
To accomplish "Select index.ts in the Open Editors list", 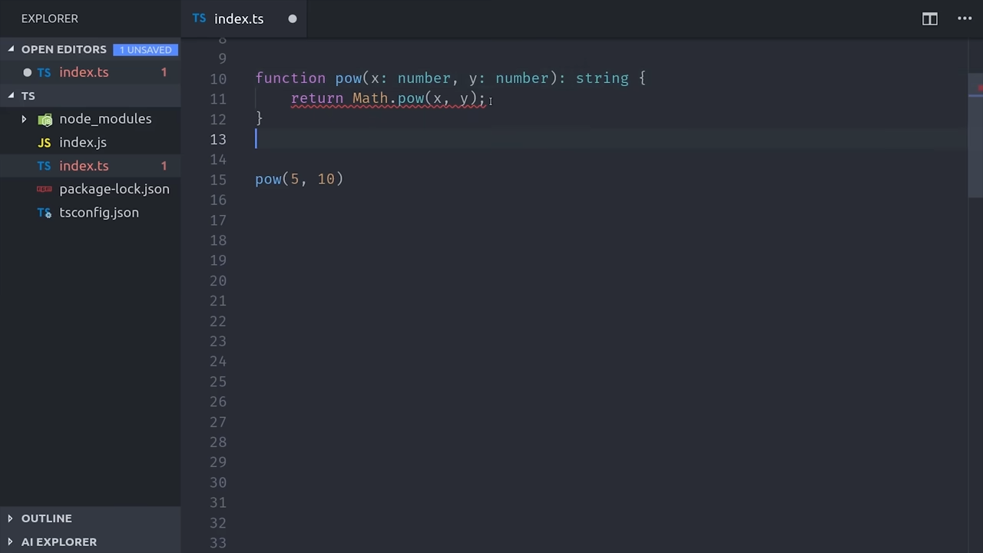I will point(84,72).
